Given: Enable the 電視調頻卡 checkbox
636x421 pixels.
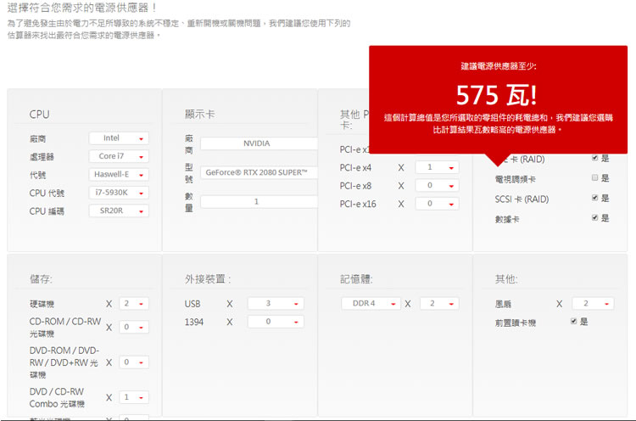Looking at the screenshot, I should coord(595,178).
